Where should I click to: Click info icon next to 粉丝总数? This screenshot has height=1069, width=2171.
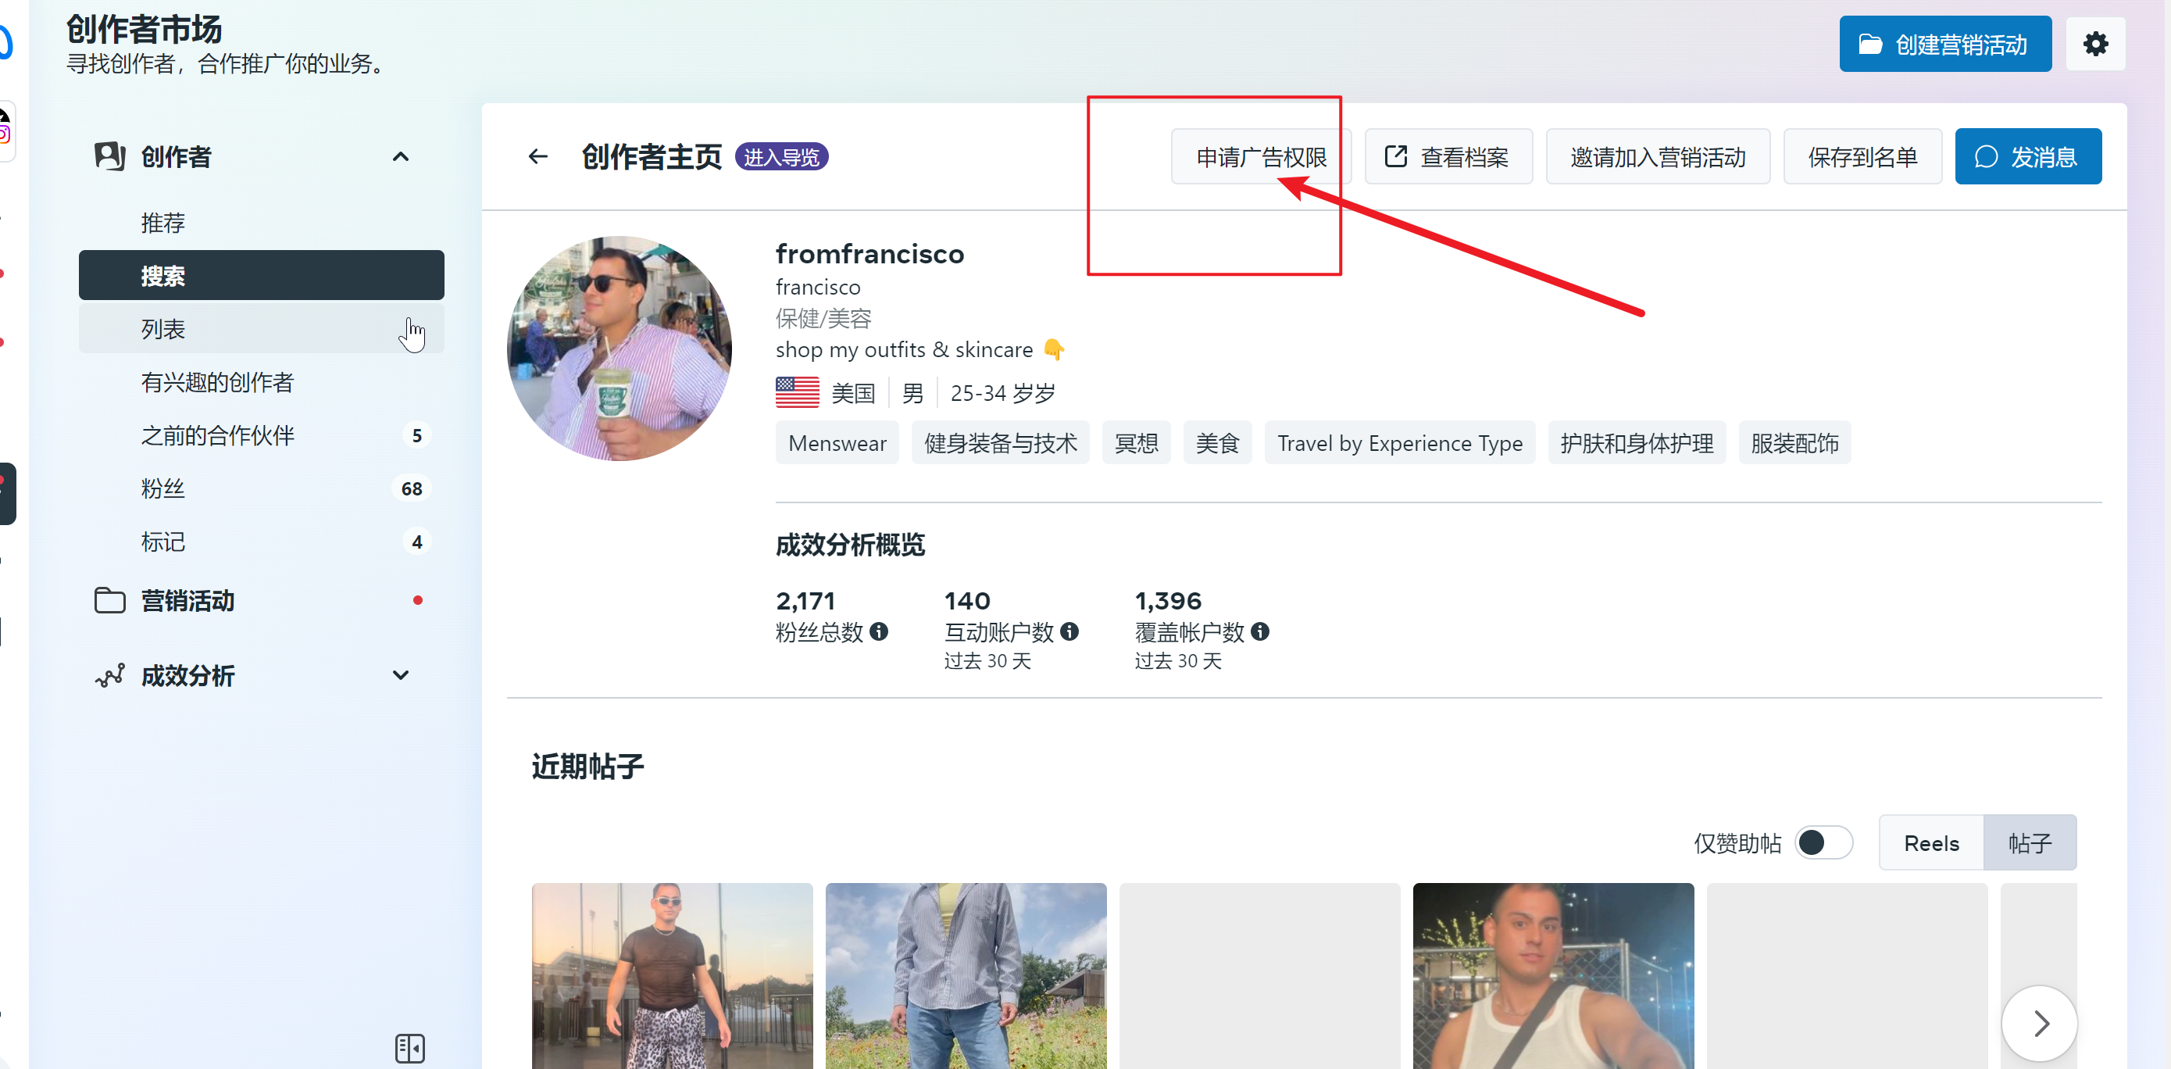879,631
